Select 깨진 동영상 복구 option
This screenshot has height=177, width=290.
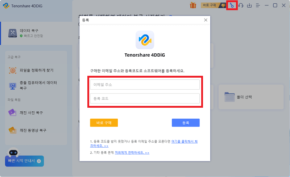37,130
